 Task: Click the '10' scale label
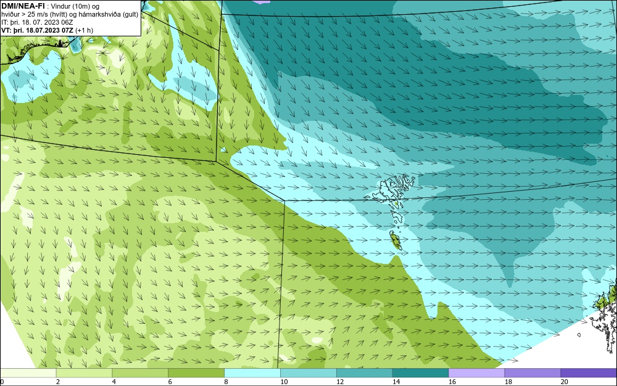click(x=284, y=382)
